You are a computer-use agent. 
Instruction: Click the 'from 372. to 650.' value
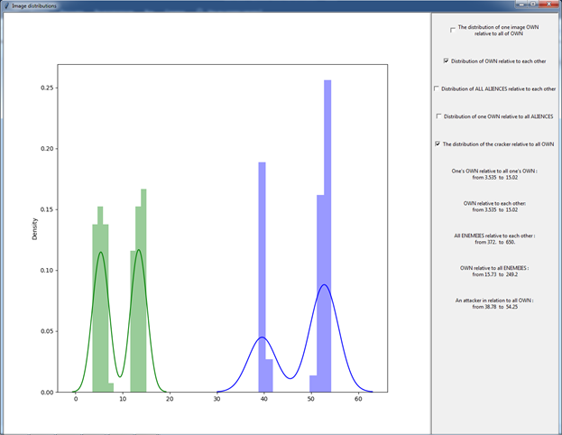click(x=495, y=242)
